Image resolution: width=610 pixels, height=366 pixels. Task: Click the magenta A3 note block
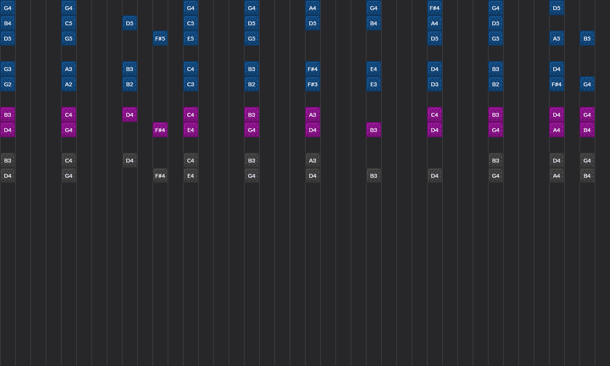pos(313,115)
